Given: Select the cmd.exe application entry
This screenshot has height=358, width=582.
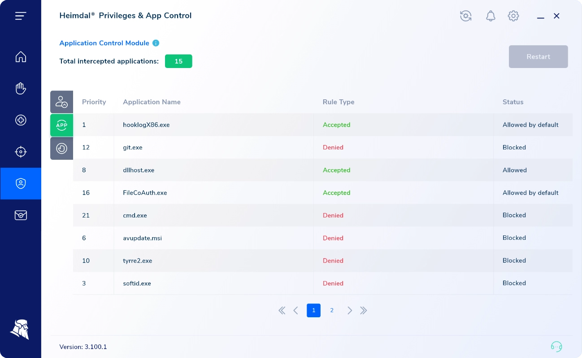Looking at the screenshot, I should (x=135, y=215).
